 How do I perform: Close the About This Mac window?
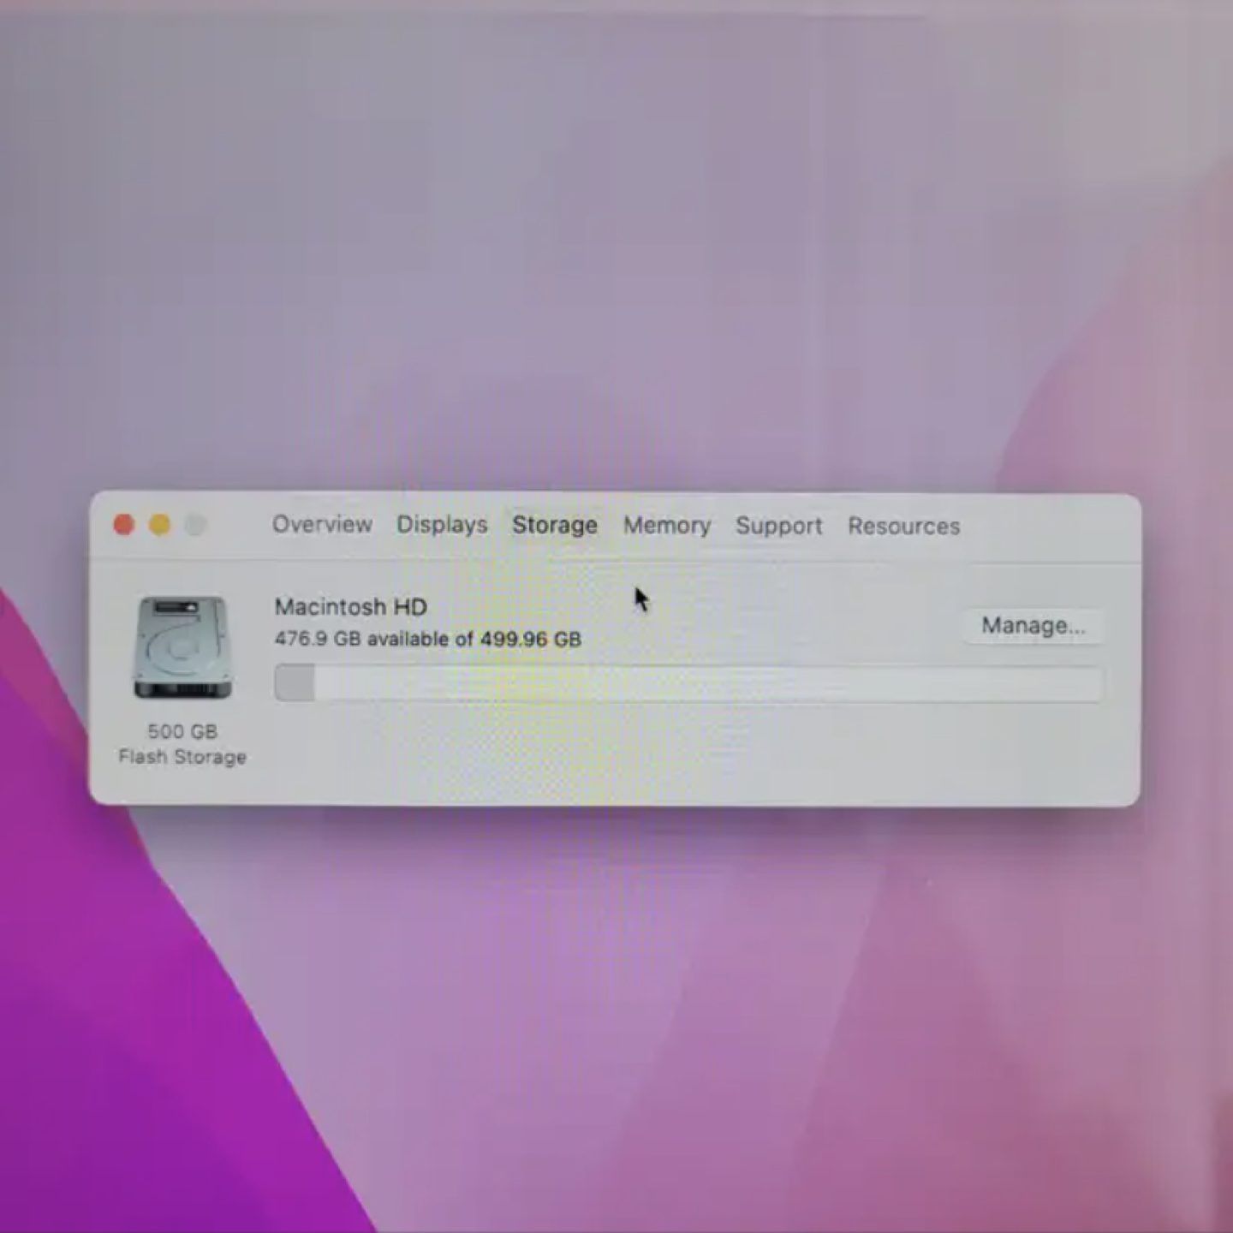[x=124, y=524]
